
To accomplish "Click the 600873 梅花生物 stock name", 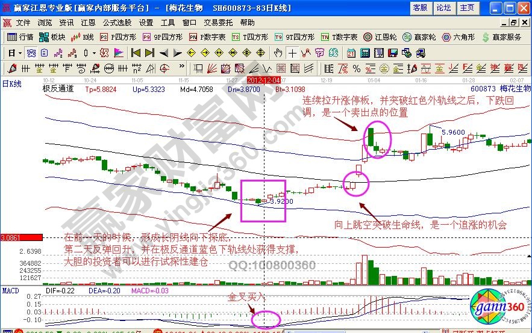I will click(x=501, y=89).
